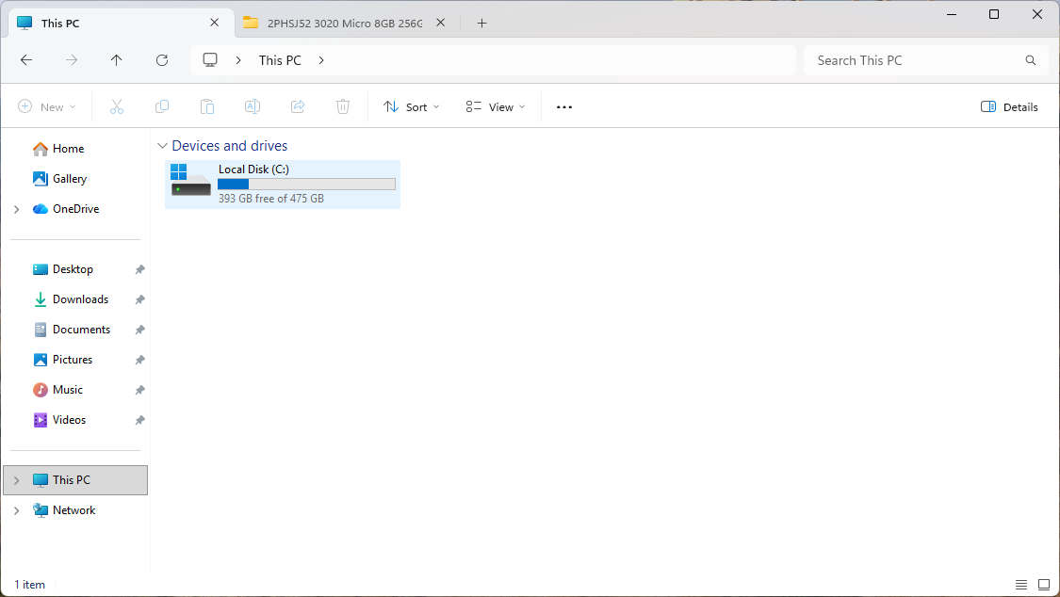Open the View dropdown menu
This screenshot has width=1060, height=597.
[496, 107]
